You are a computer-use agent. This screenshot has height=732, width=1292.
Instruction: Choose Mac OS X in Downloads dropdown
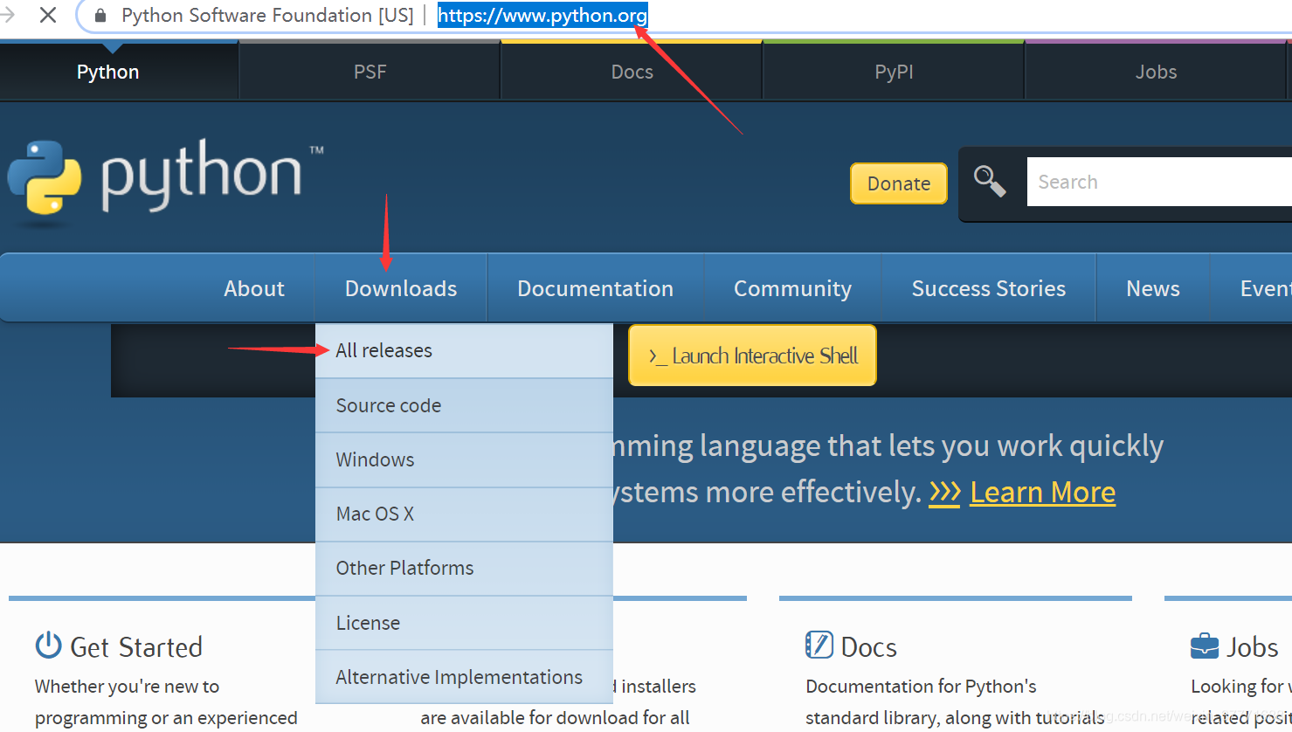click(x=464, y=514)
